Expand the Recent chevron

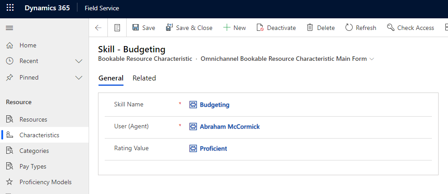pos(79,61)
